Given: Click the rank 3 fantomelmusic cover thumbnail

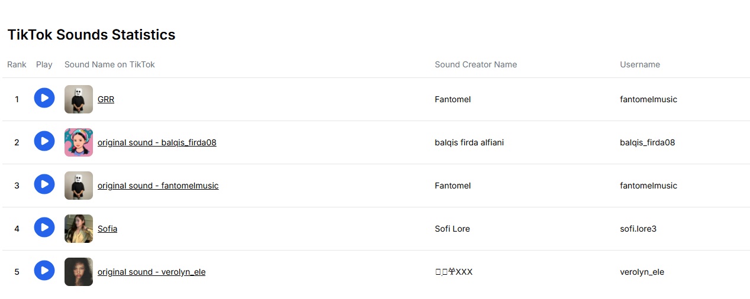Looking at the screenshot, I should (79, 186).
